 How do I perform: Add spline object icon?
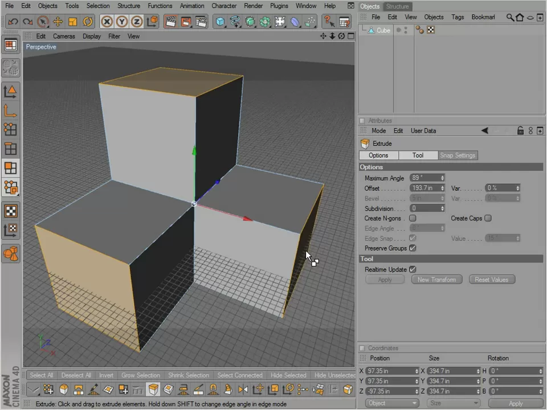click(x=235, y=22)
